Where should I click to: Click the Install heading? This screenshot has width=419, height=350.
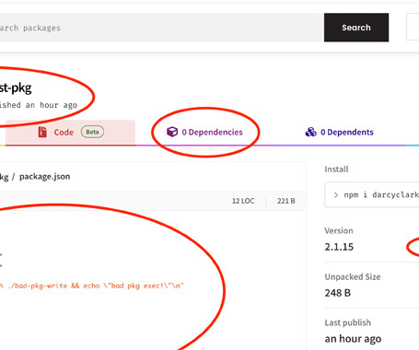[x=336, y=169]
